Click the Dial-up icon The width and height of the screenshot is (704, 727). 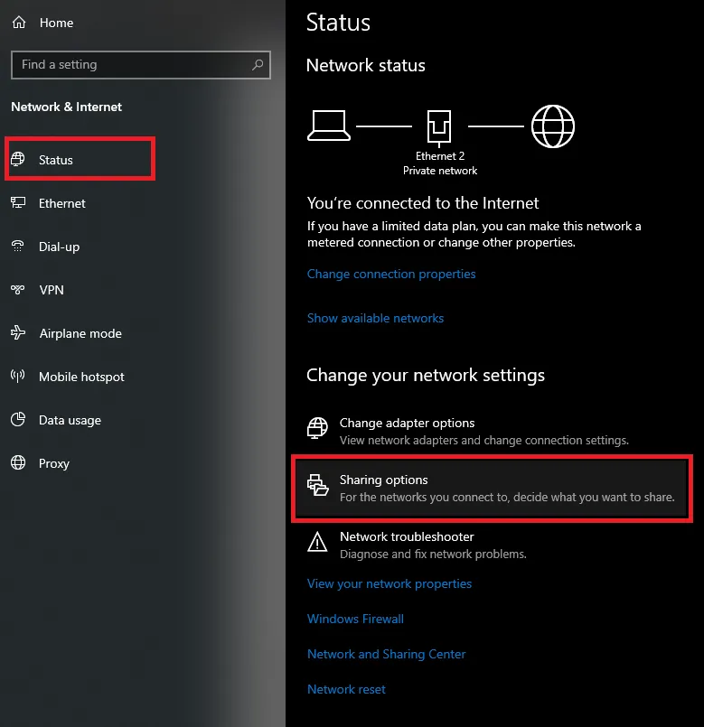tap(18, 247)
